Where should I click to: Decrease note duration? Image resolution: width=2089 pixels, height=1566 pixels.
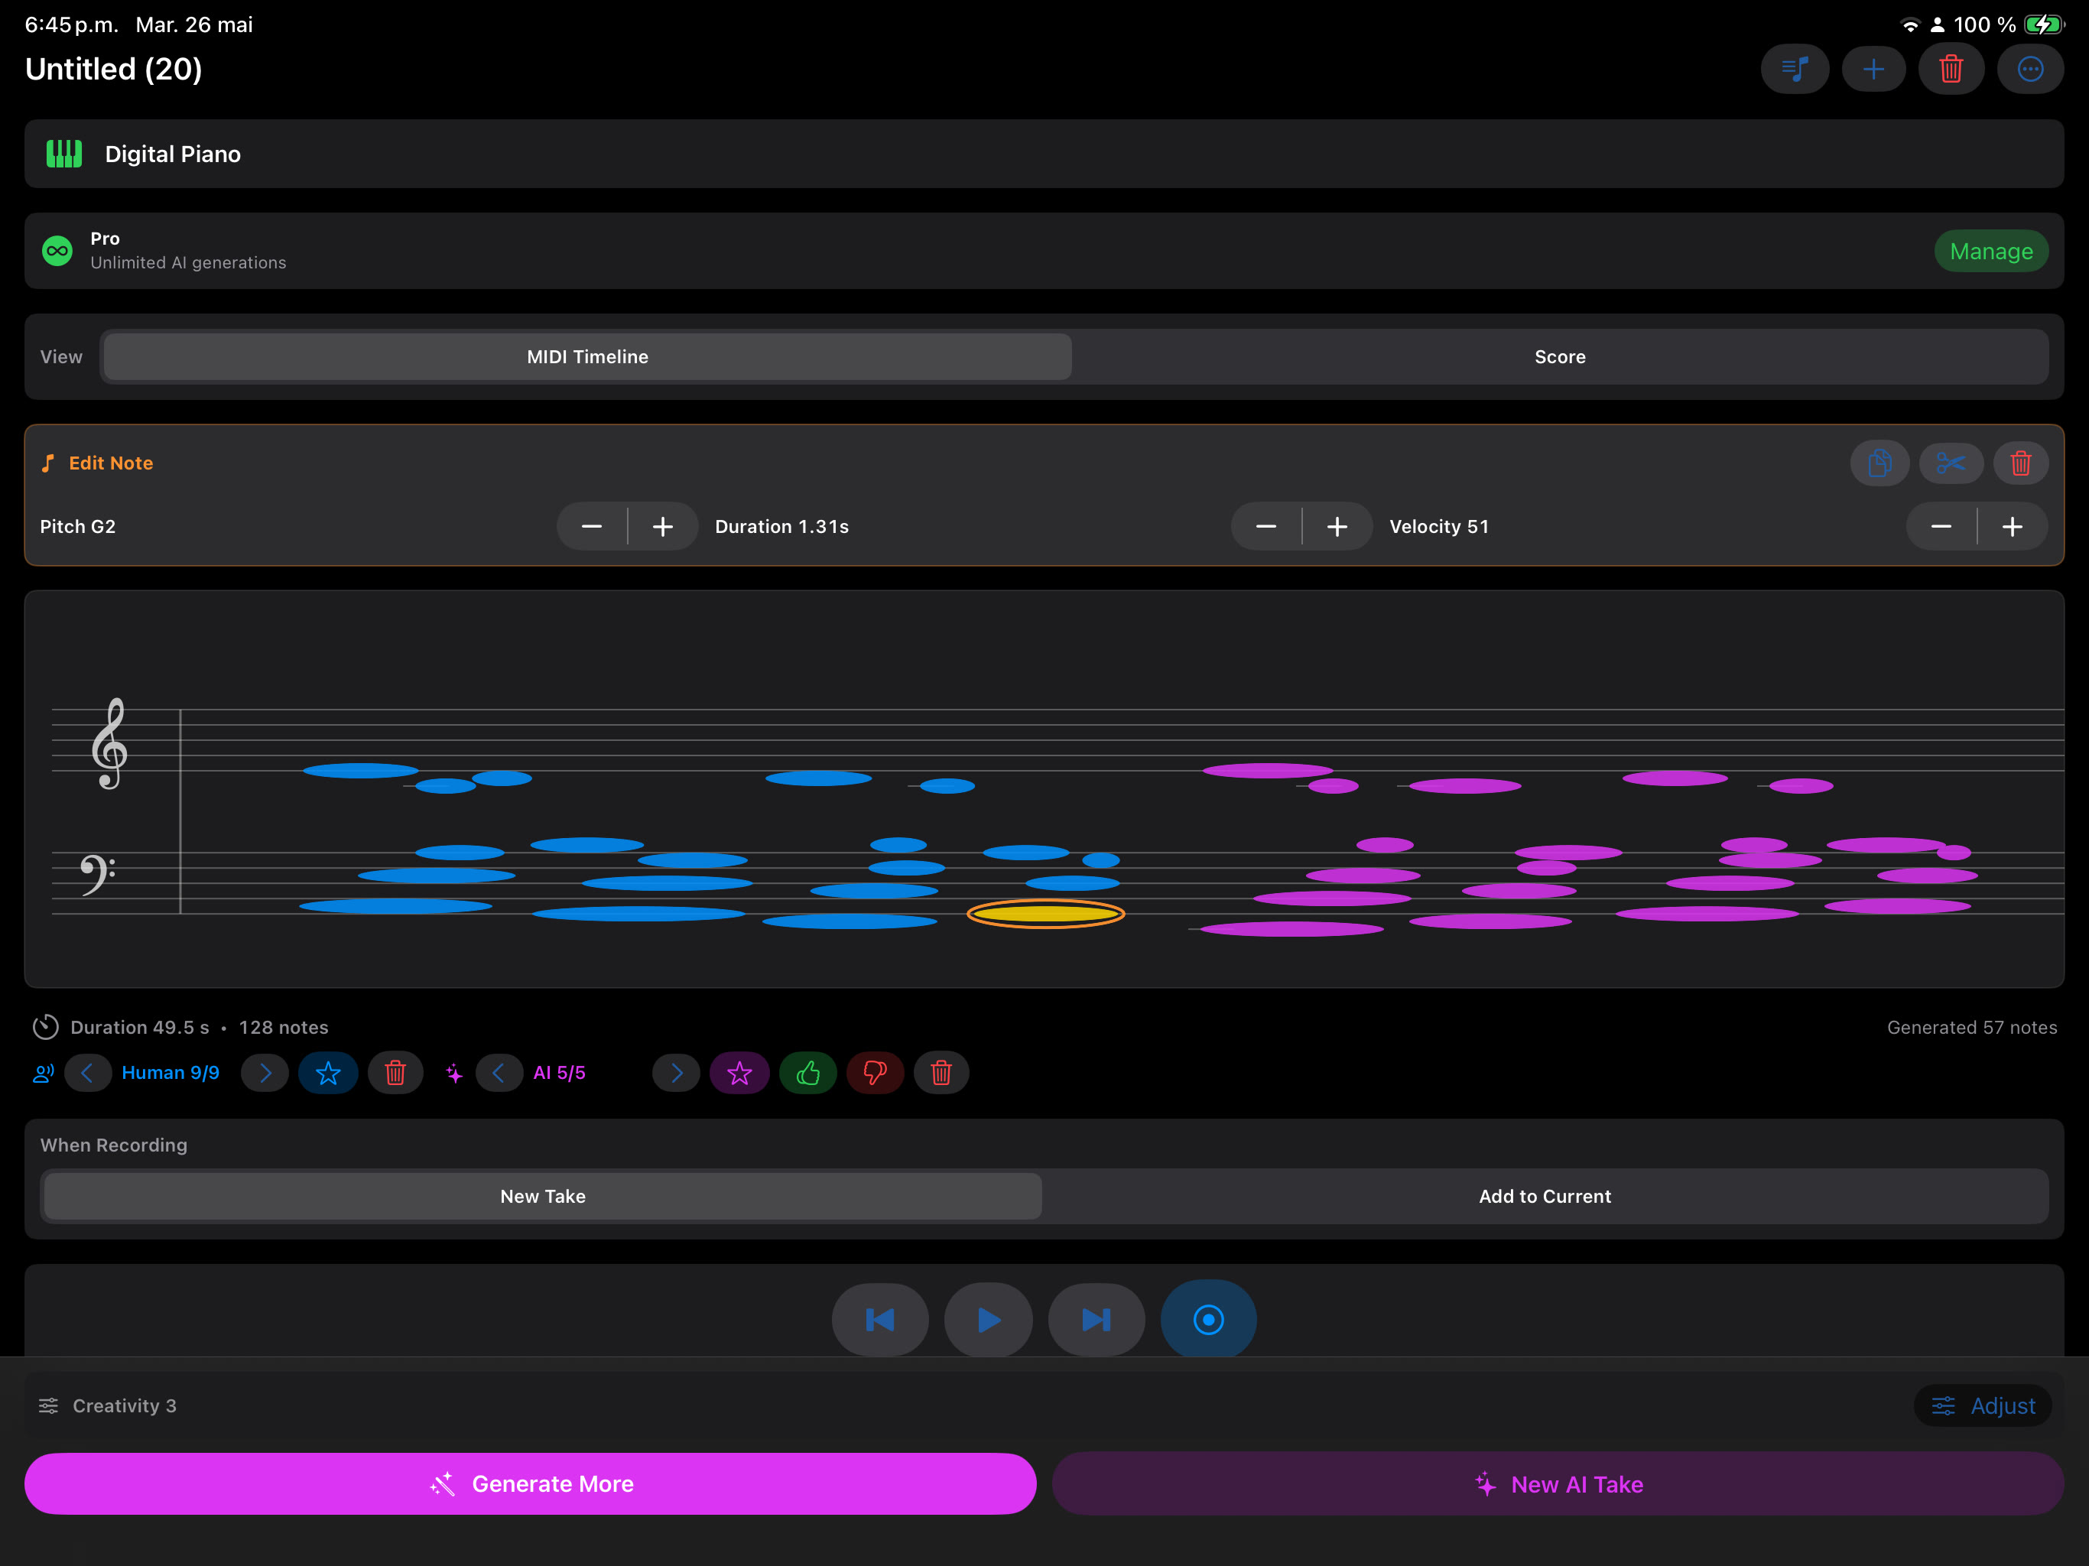pyautogui.click(x=1265, y=526)
